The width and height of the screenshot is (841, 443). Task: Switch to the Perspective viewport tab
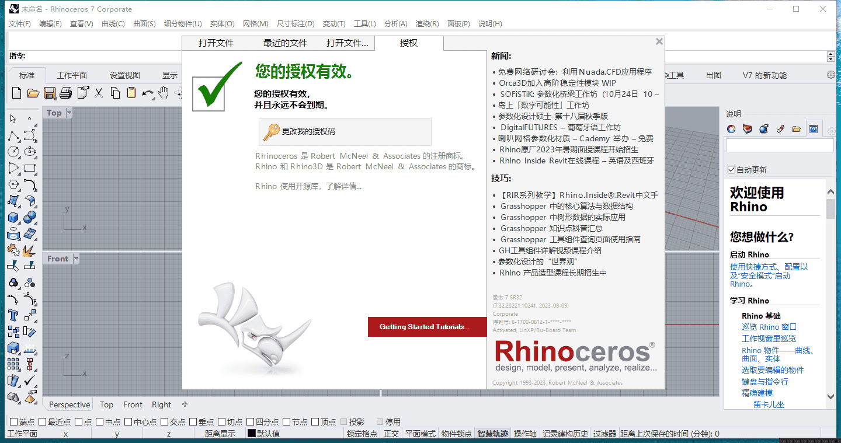pos(69,404)
